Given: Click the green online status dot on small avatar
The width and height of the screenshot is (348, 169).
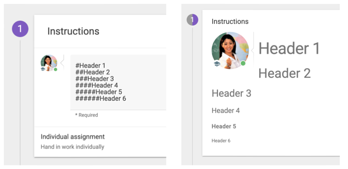Looking at the screenshot, I should (x=56, y=69).
